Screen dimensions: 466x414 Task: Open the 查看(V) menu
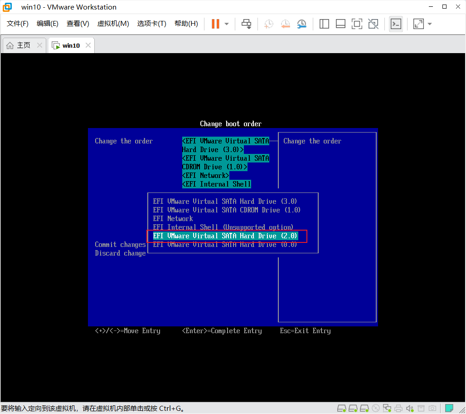[x=78, y=24]
